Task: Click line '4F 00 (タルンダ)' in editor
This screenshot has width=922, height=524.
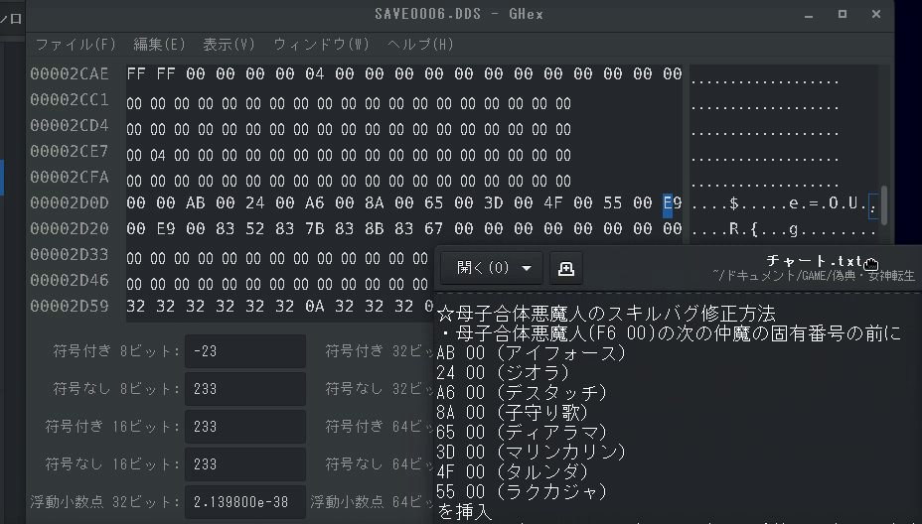Action: point(513,472)
